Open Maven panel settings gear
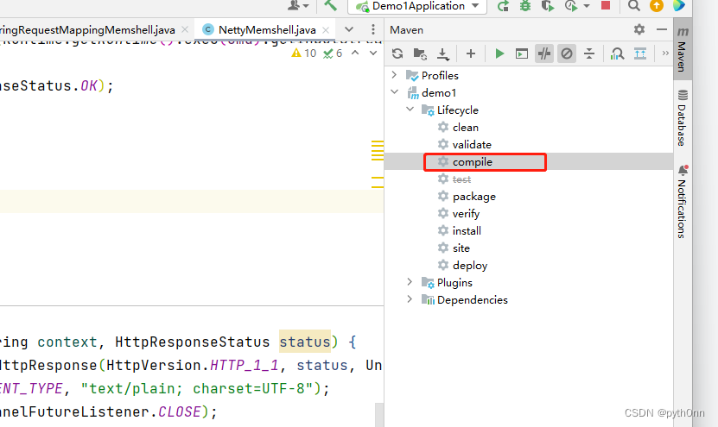 pyautogui.click(x=639, y=29)
